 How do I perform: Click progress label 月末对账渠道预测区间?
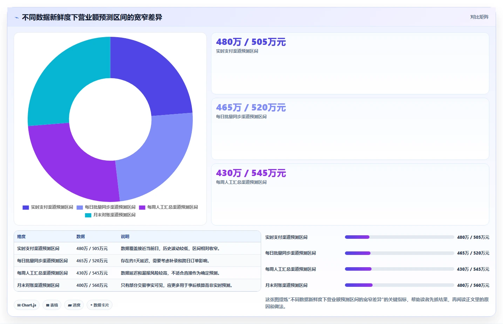click(286, 285)
